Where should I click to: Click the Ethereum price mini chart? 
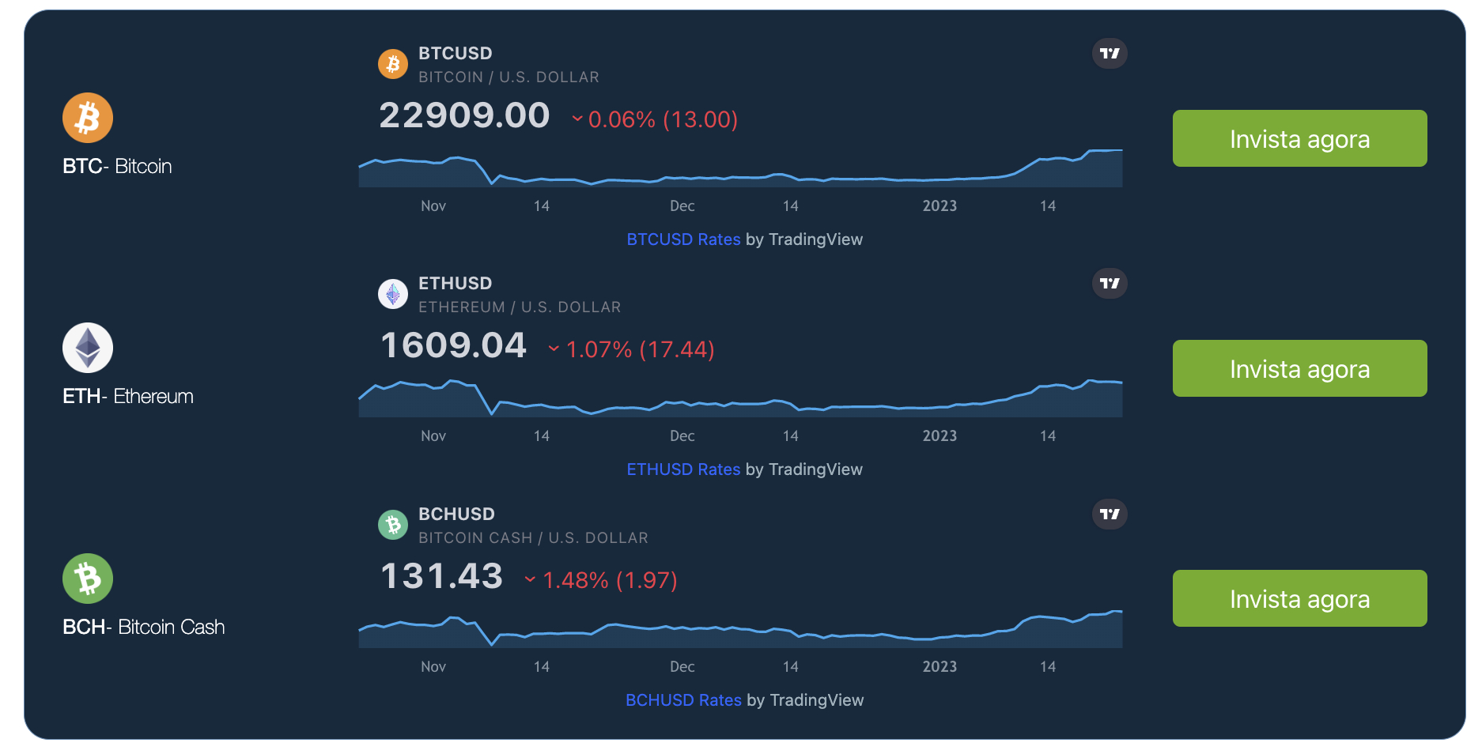point(740,398)
